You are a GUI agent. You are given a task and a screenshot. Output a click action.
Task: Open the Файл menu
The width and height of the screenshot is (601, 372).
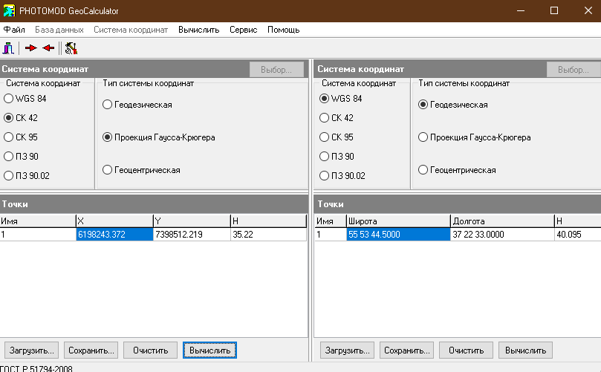pos(14,30)
